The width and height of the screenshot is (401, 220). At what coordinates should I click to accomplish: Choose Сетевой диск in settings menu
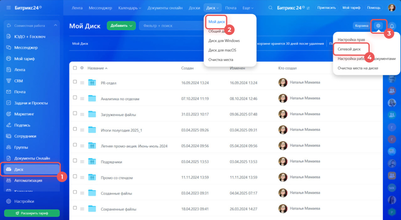tap(349, 49)
